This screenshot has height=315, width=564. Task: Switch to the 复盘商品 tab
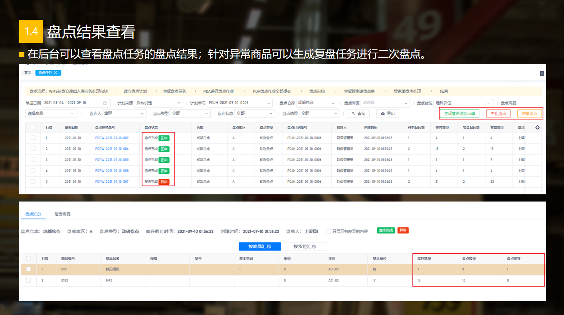coord(62,214)
